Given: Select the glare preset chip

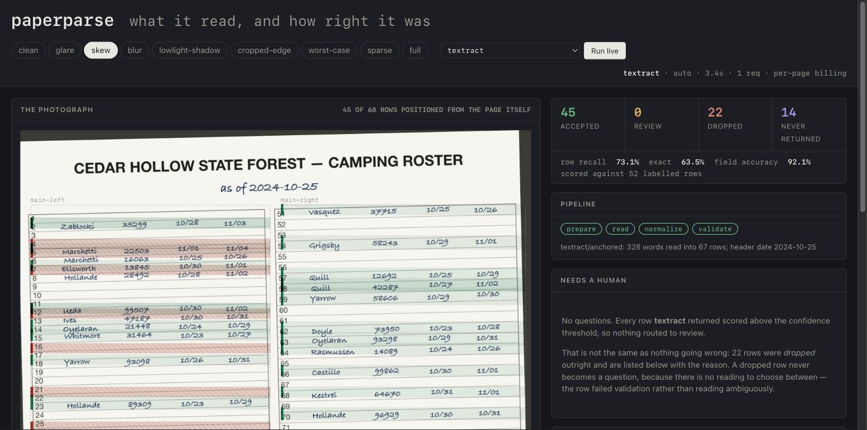Looking at the screenshot, I should click(x=65, y=50).
